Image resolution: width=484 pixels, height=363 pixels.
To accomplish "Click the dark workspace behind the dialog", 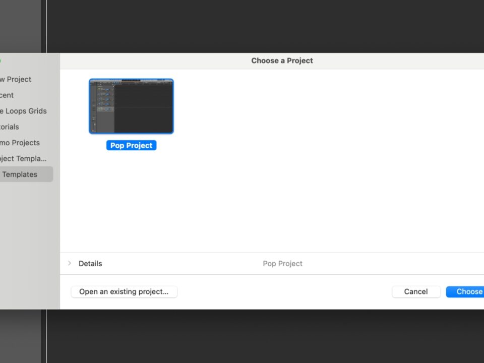I will pyautogui.click(x=252, y=25).
